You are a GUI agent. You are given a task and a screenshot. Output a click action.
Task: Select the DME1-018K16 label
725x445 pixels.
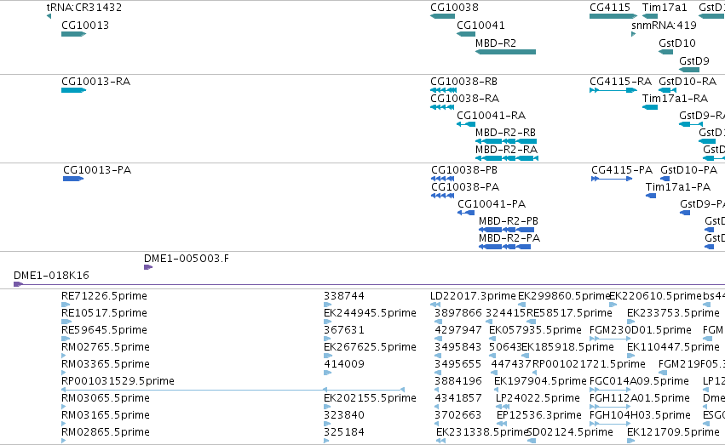click(x=51, y=276)
